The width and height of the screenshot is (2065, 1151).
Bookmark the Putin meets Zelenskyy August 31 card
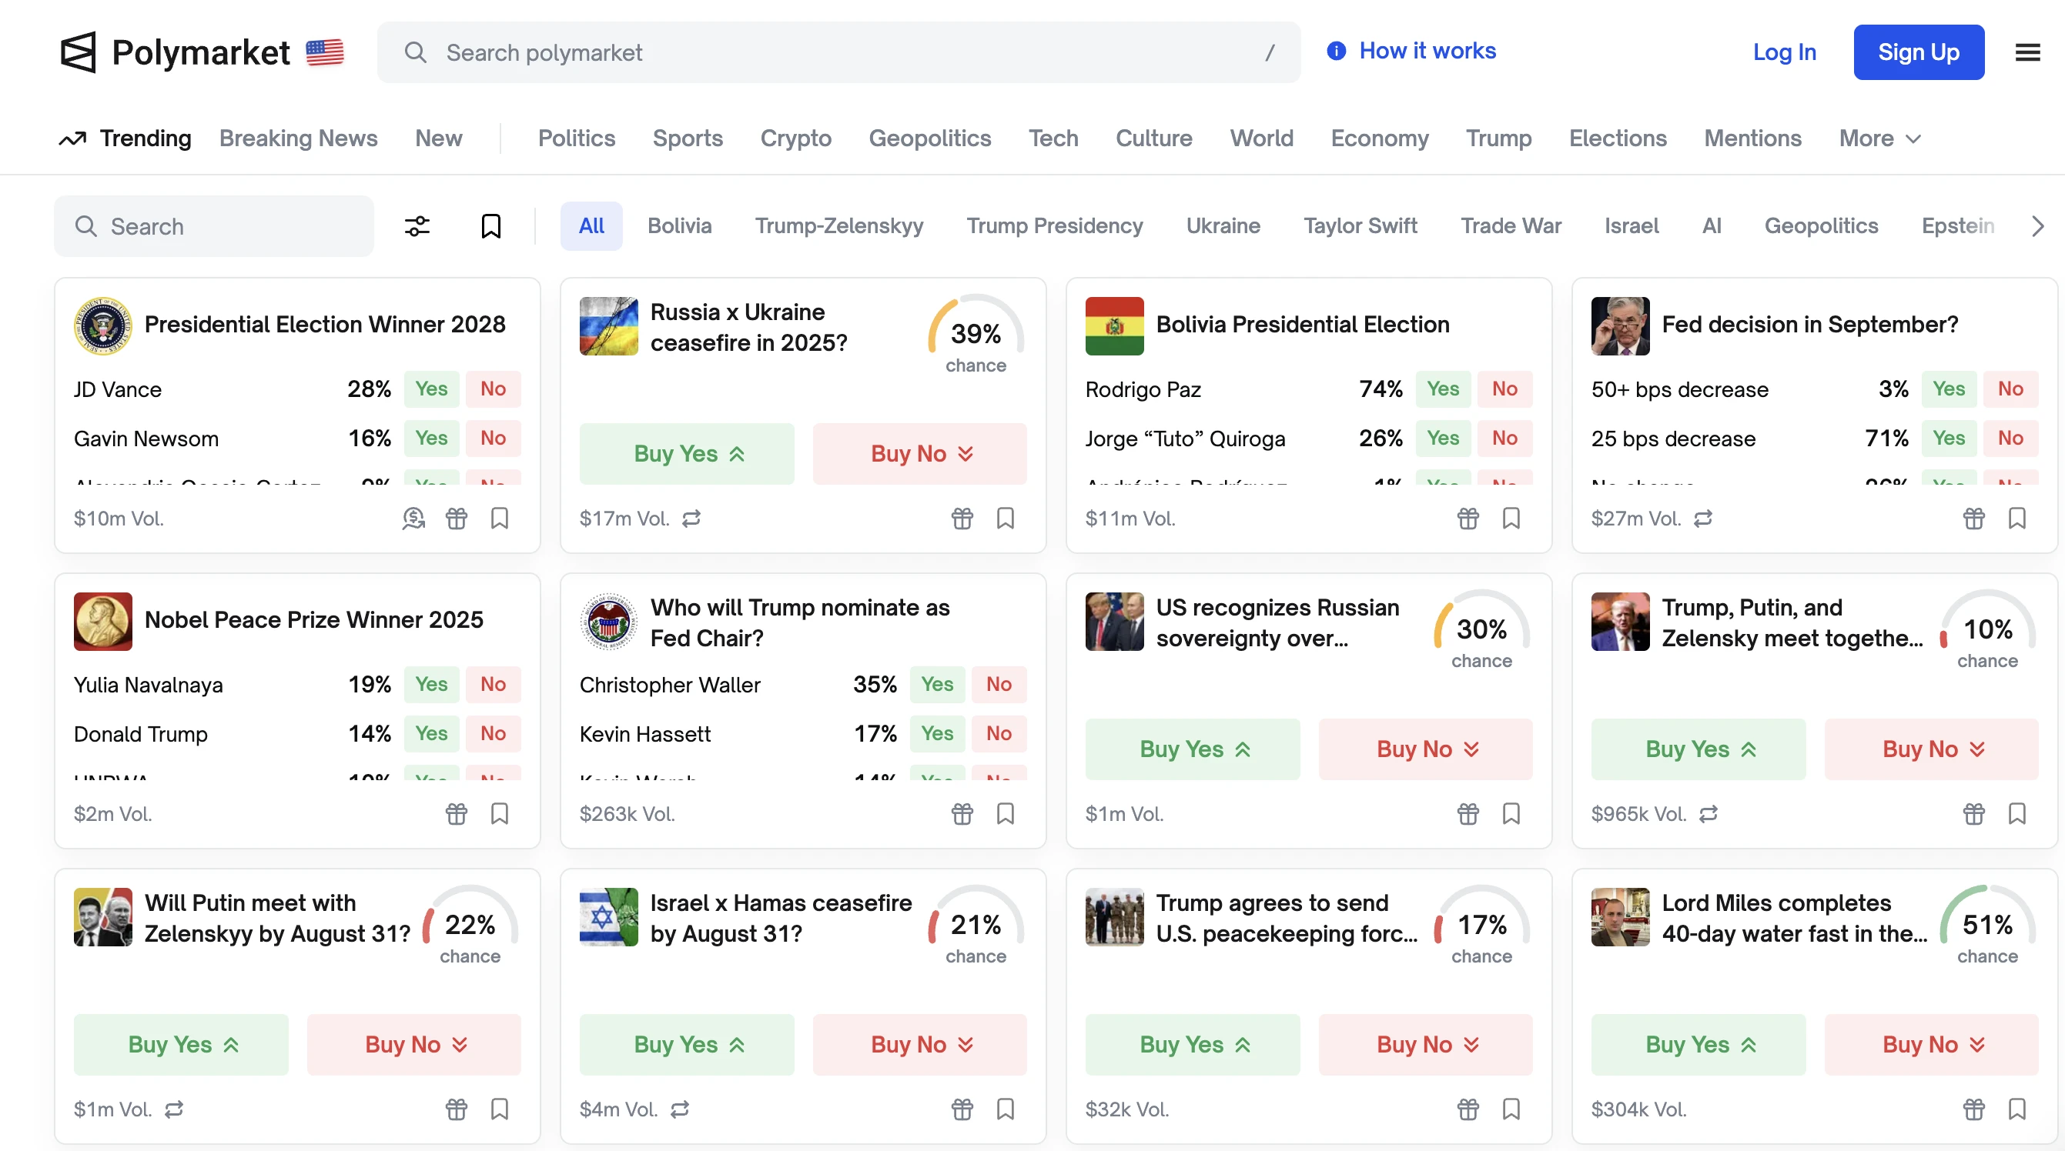pyautogui.click(x=500, y=1109)
